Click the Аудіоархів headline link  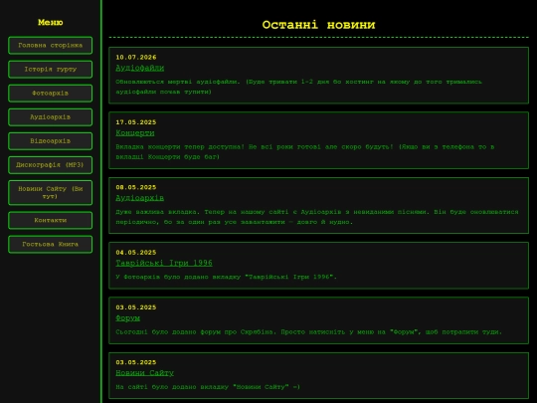140,198
